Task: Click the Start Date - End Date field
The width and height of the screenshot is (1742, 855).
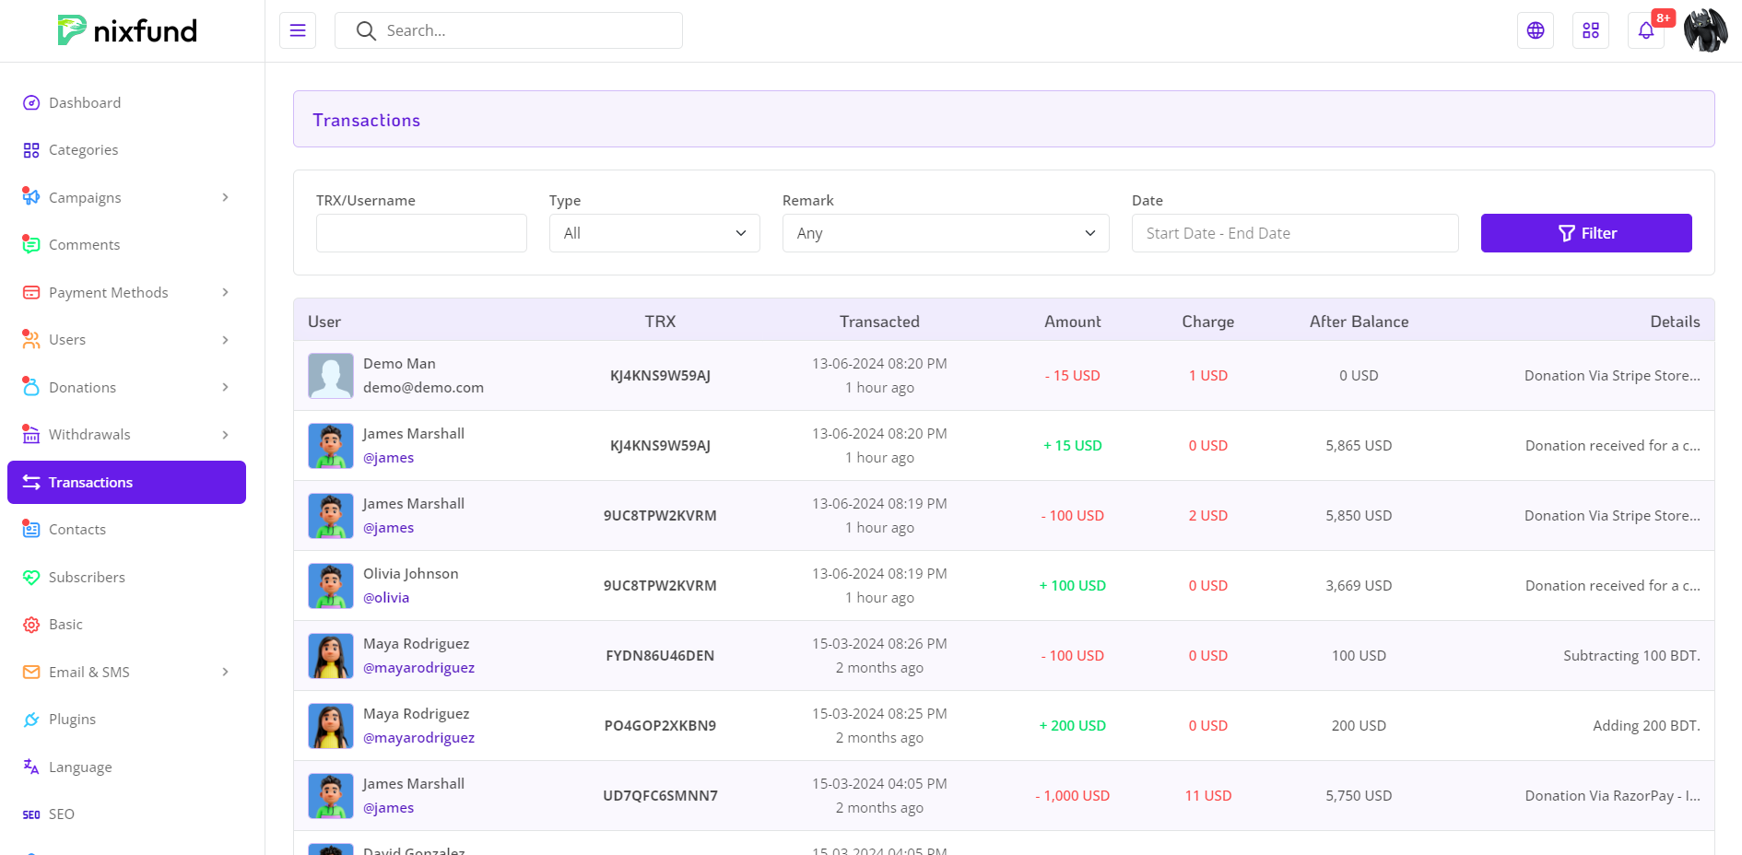Action: pyautogui.click(x=1294, y=233)
